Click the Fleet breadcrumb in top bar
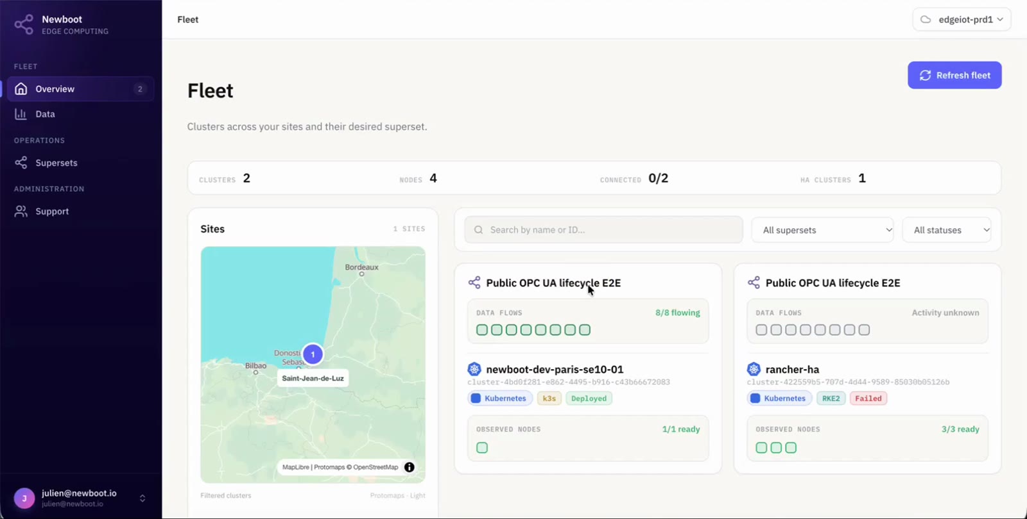The image size is (1027, 519). pyautogui.click(x=188, y=19)
